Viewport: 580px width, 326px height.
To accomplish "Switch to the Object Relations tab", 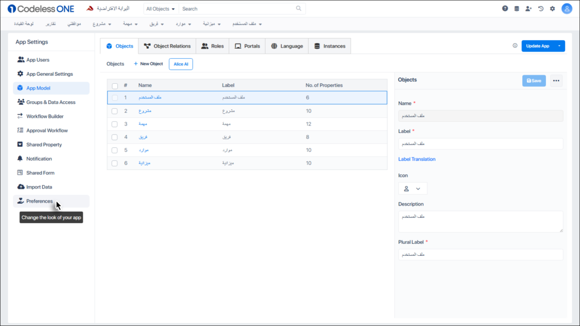I will [x=167, y=46].
